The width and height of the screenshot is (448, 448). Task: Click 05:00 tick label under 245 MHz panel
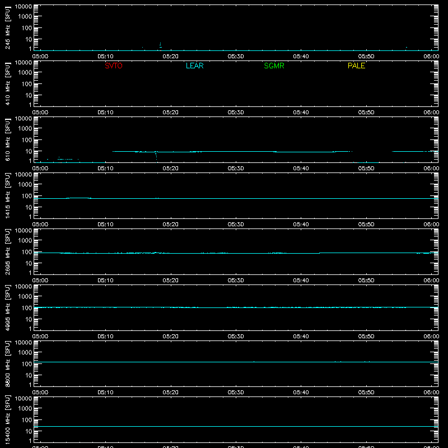[x=40, y=57]
